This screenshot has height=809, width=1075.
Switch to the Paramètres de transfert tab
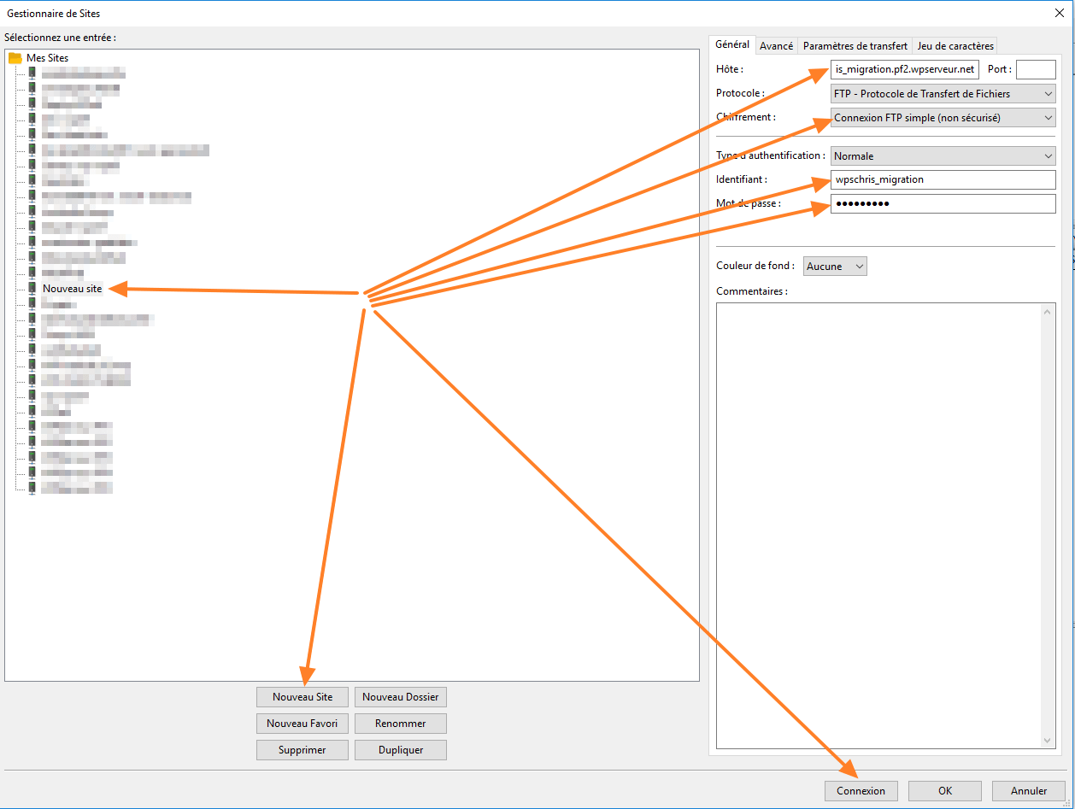[x=855, y=45]
